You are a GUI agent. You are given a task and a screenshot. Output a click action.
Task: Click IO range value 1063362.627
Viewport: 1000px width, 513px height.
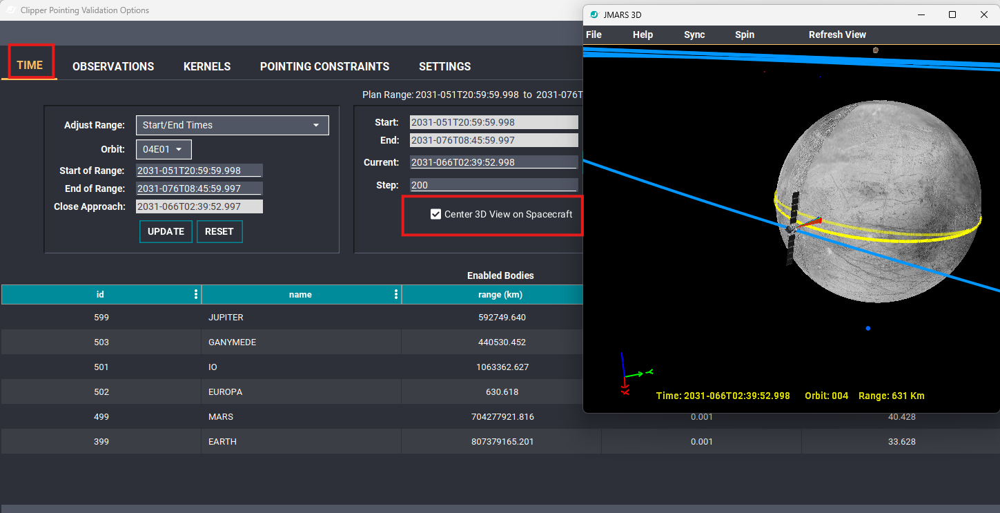(503, 367)
